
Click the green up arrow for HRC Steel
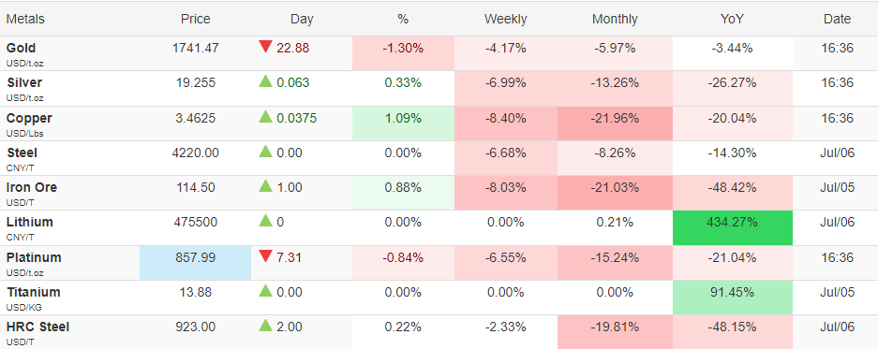pyautogui.click(x=265, y=326)
